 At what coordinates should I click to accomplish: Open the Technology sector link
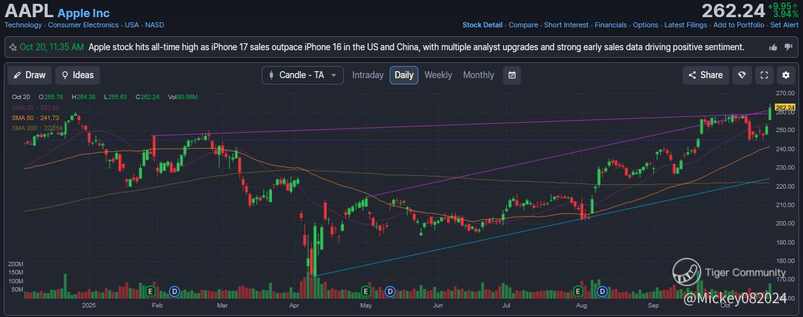23,25
